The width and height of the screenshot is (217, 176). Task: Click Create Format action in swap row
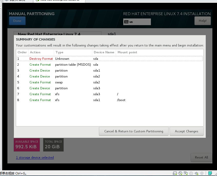coord(40,82)
